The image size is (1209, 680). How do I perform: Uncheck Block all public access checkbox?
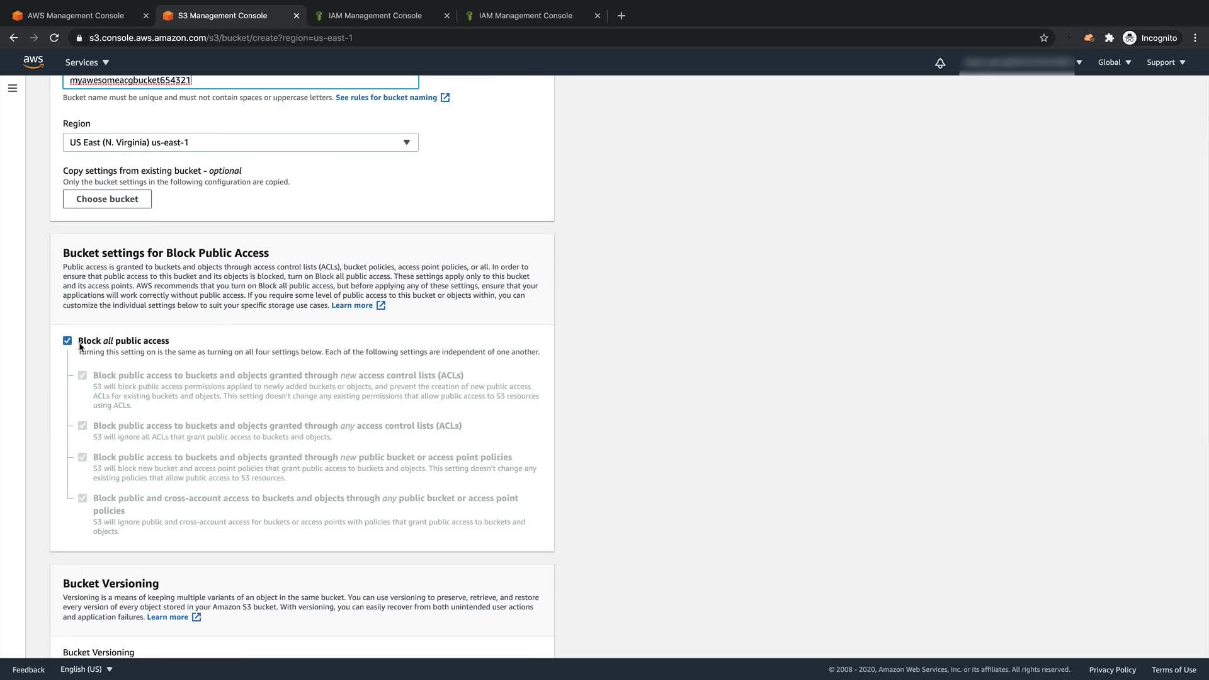[67, 341]
